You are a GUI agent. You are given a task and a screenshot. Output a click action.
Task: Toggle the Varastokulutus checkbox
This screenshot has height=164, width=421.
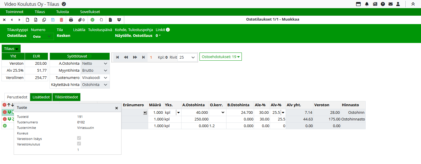[x=79, y=144]
